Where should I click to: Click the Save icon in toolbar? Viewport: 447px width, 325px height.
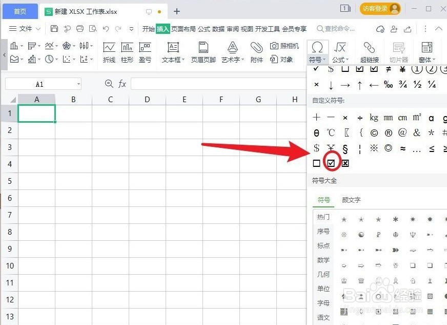(54, 29)
